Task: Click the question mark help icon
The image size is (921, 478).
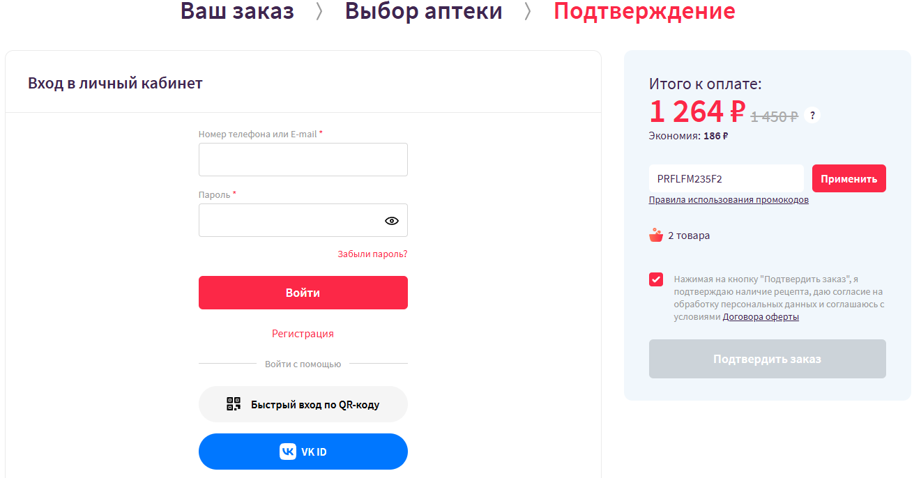Action: click(812, 116)
